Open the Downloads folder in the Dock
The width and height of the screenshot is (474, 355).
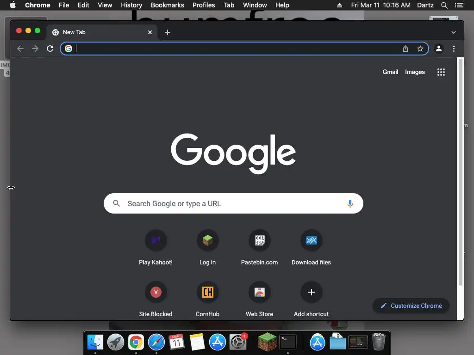click(337, 342)
